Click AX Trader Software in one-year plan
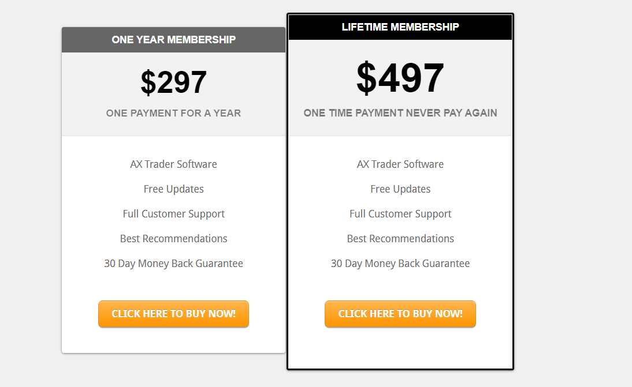Viewport: 632px width, 387px height. coord(173,164)
